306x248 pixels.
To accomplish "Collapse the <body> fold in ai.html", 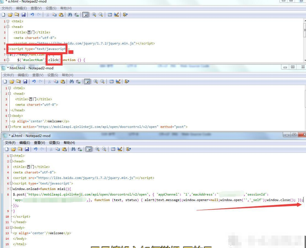I will click(x=11, y=228).
